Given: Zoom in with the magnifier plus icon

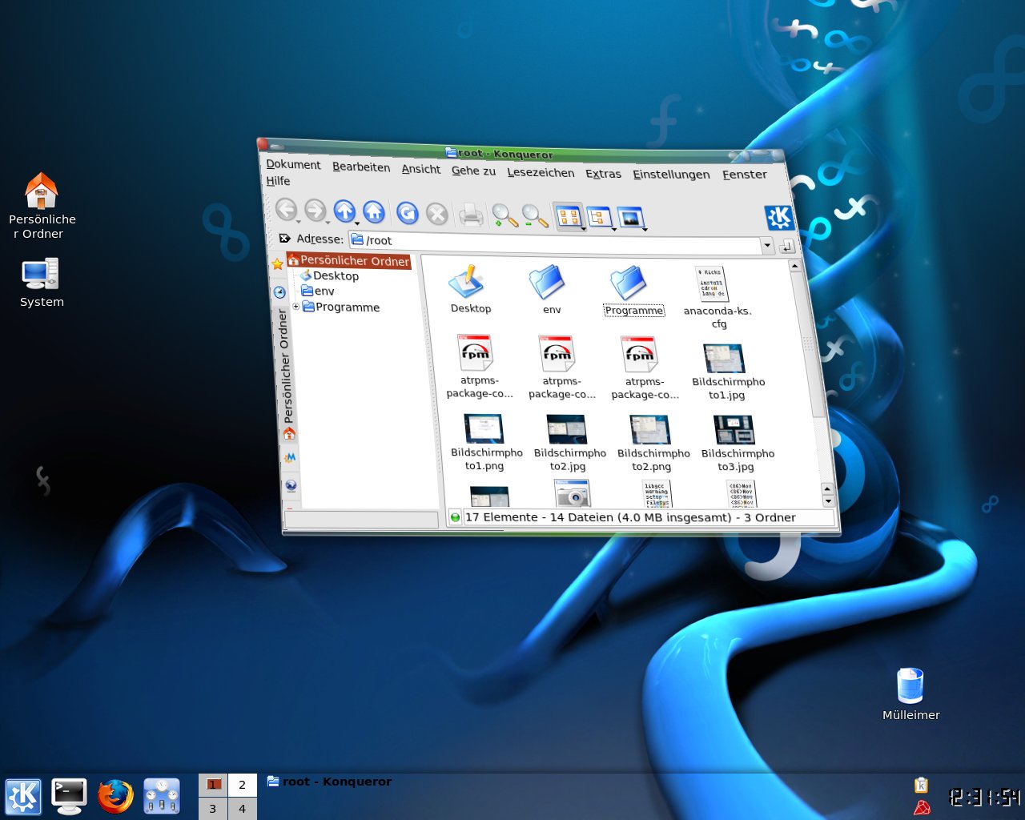Looking at the screenshot, I should 504,215.
